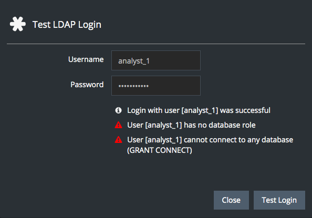Run the Test Login button
This screenshot has height=218, width=312.
coord(279,200)
